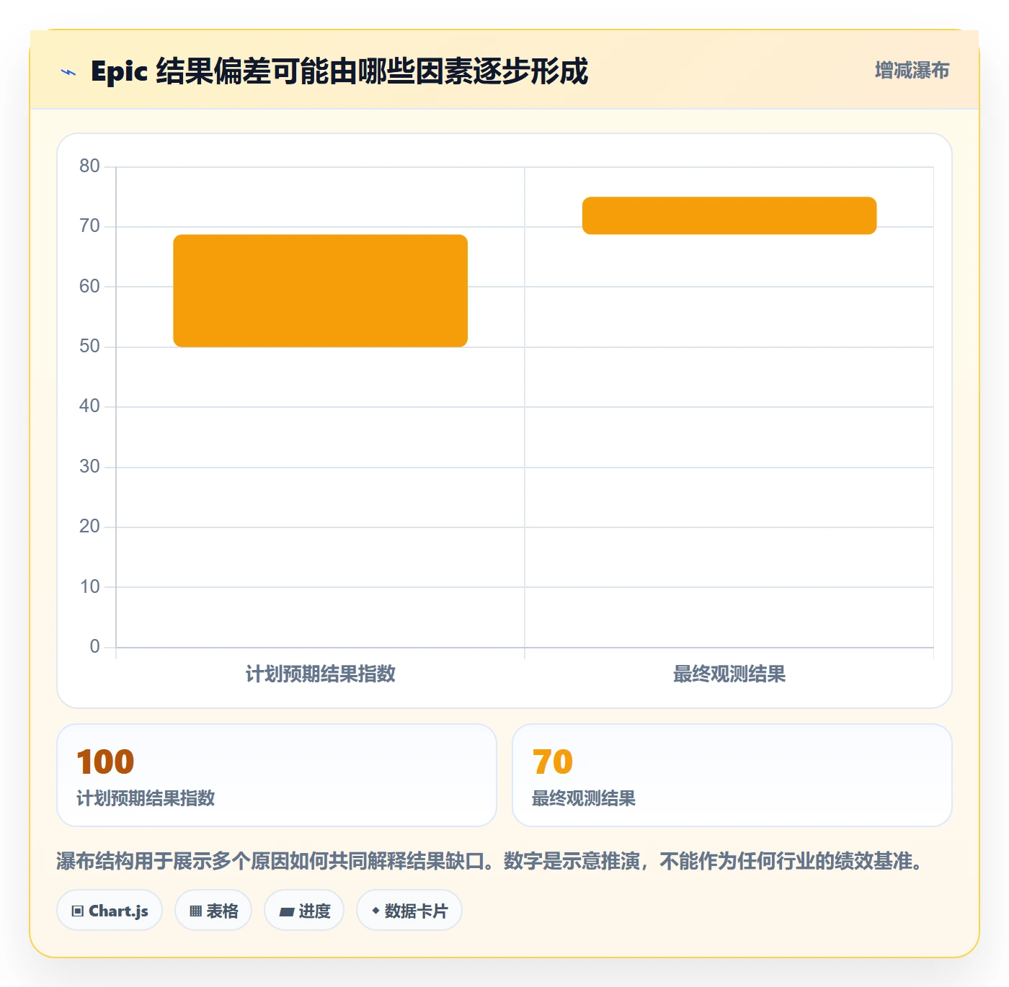Screen dimensions: 1009x987
Task: Select the 表格 tag chip
Action: (x=213, y=911)
